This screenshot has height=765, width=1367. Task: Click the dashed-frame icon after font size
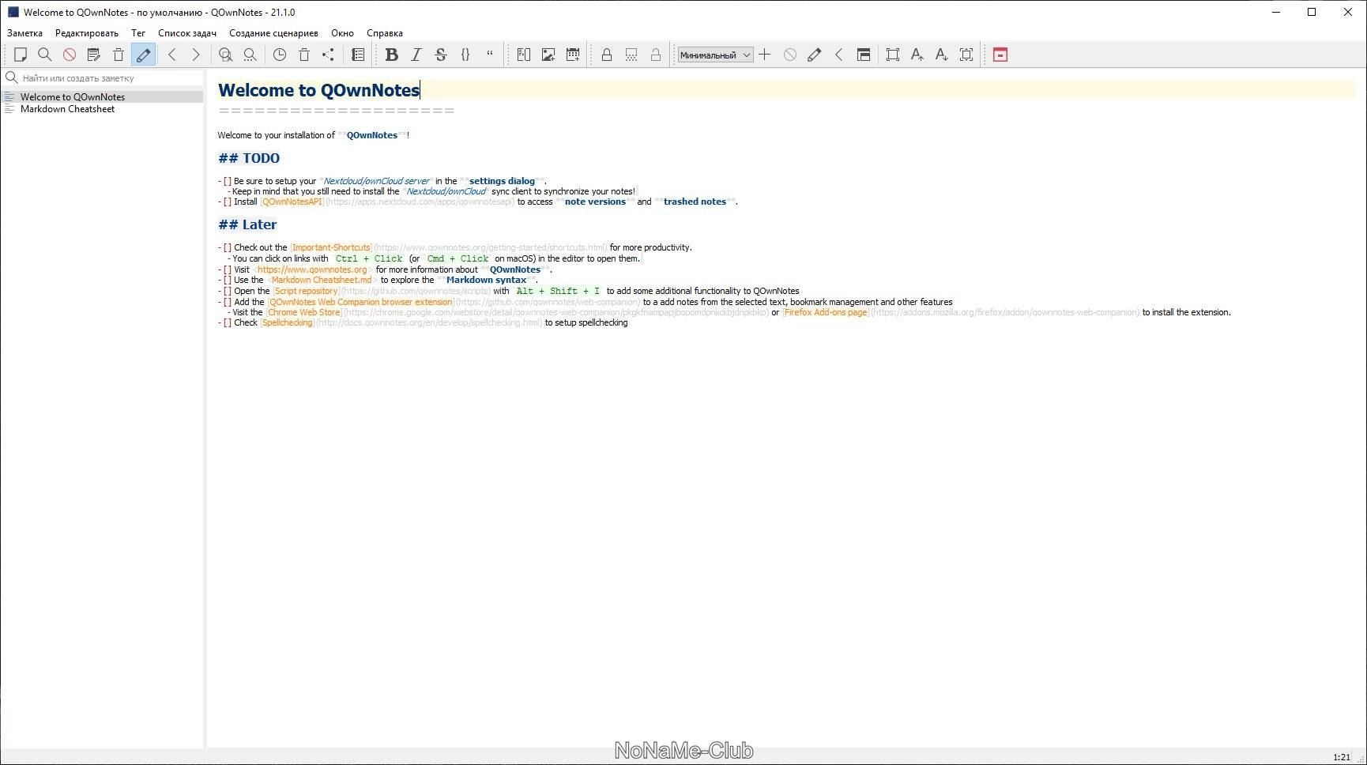tap(966, 55)
